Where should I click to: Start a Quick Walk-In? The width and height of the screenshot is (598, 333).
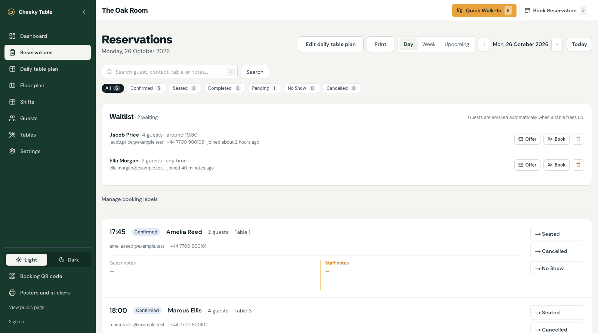[484, 10]
